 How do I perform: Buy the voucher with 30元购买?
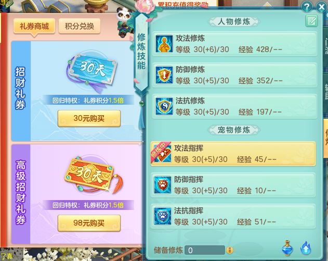coord(89,118)
